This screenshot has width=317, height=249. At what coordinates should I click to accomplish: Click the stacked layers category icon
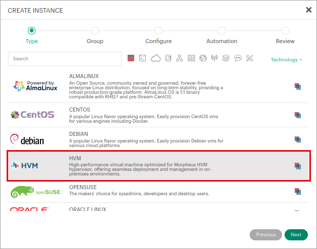click(226, 58)
